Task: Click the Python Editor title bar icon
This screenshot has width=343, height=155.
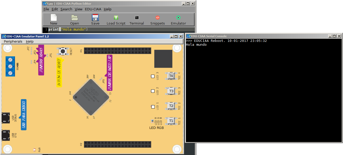Action: coord(45,4)
